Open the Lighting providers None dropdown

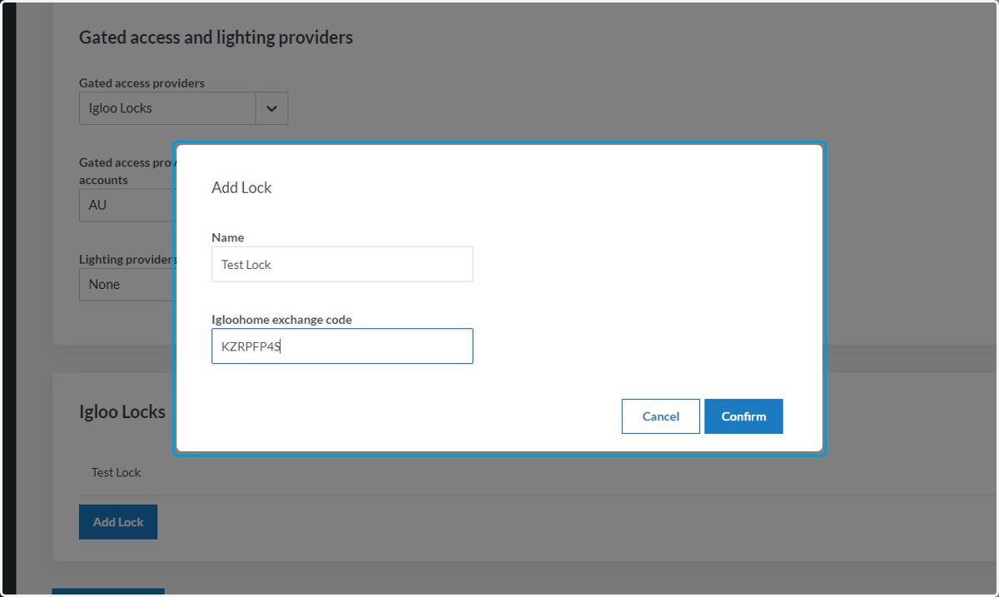pyautogui.click(x=127, y=285)
